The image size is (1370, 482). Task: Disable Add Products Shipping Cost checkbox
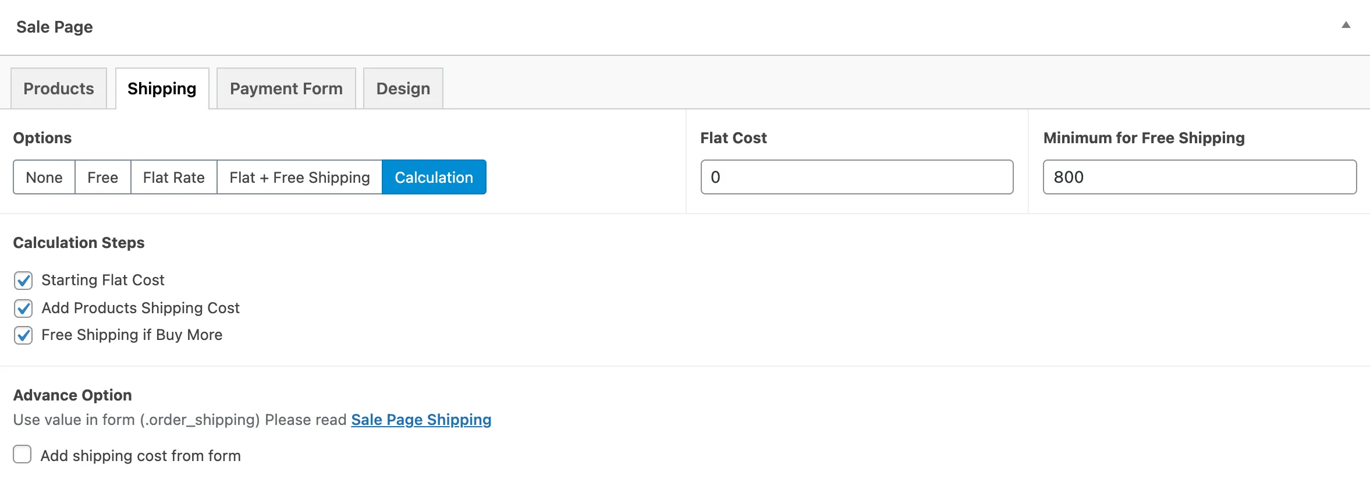coord(23,309)
